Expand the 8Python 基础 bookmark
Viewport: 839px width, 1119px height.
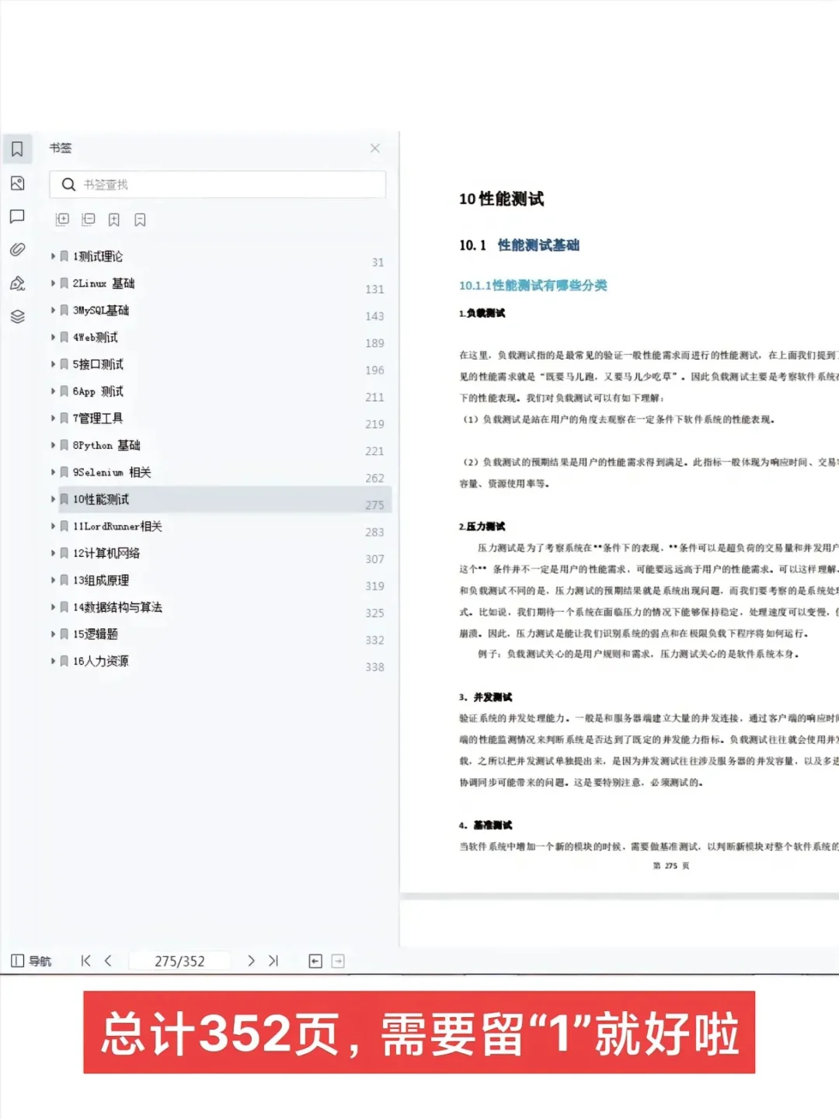click(x=52, y=446)
